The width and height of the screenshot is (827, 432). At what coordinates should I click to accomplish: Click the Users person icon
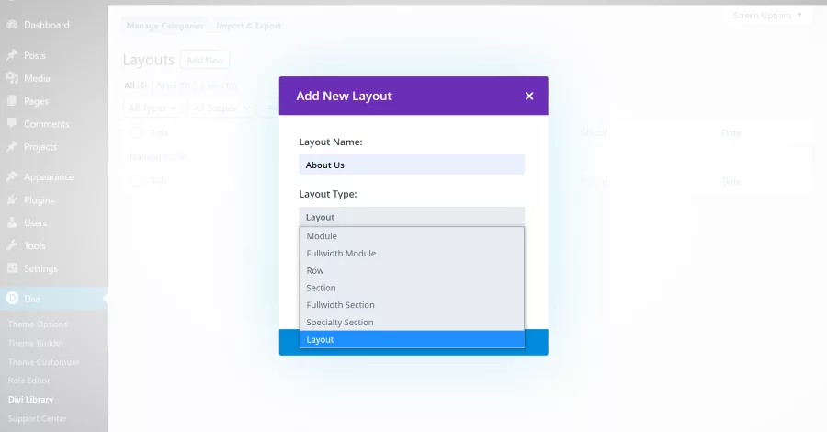pyautogui.click(x=12, y=222)
